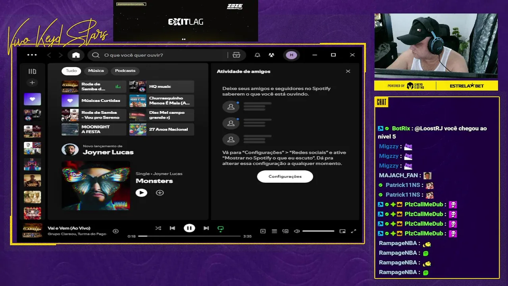Click the plus create playlist icon

click(32, 83)
